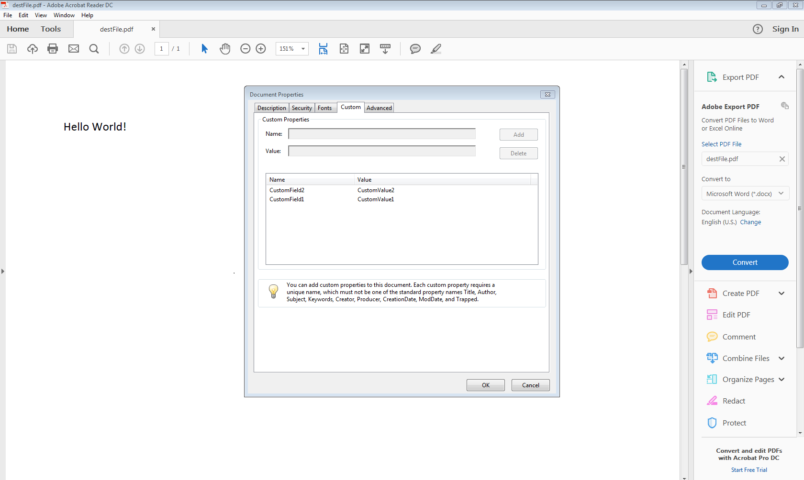
Task: Collapse the Export PDF section
Action: click(782, 76)
